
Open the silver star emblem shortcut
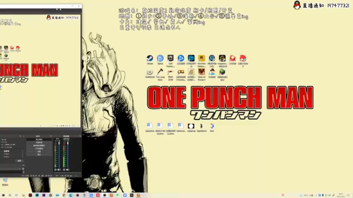coord(150,73)
